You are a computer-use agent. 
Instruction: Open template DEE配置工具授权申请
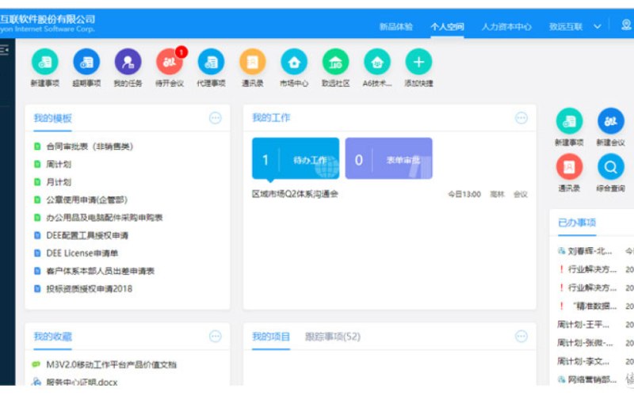[x=87, y=235]
